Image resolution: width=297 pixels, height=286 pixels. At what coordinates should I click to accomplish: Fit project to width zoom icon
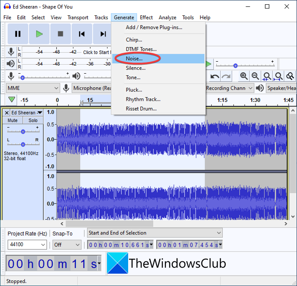click(x=278, y=76)
